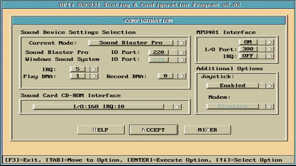Image resolution: width=296 pixels, height=166 pixels.
Task: Select the I/O:168 IRQ:10 field
Action: (x=99, y=107)
